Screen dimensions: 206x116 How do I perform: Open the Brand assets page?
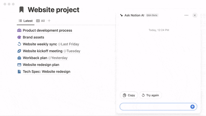(33, 37)
